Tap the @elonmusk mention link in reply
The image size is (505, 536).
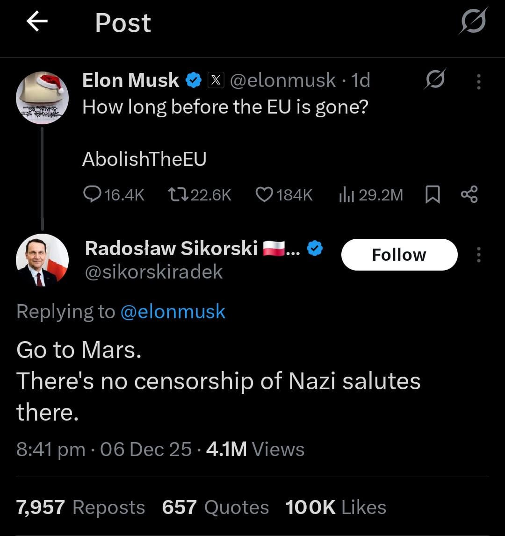(x=173, y=312)
